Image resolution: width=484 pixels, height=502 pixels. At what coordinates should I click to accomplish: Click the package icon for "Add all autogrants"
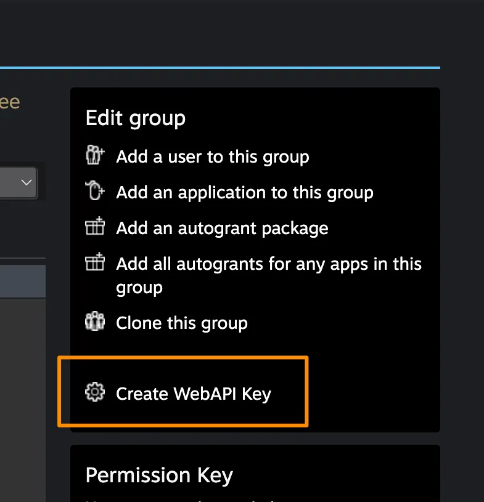[94, 262]
